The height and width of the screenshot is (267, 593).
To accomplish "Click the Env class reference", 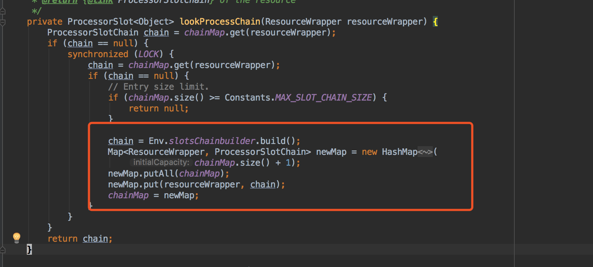I will 156,141.
